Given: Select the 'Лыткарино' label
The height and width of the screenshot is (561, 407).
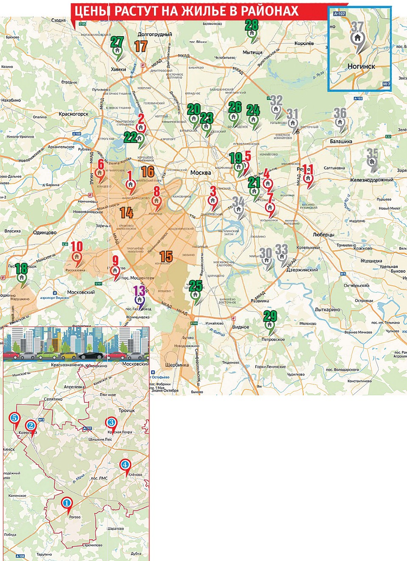Looking at the screenshot, I should click(327, 310).
